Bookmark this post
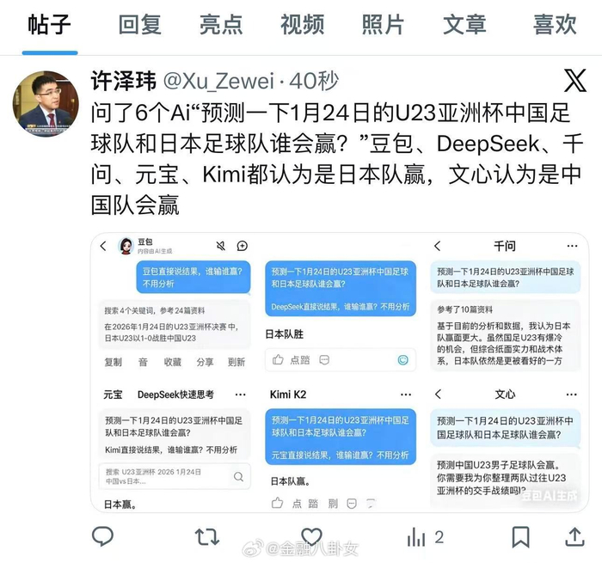 (520, 536)
